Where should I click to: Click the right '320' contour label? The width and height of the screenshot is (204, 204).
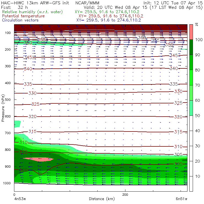[x=178, y=117]
